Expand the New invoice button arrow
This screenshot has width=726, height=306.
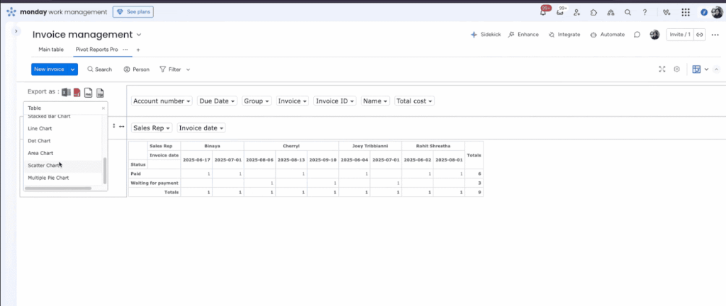73,69
